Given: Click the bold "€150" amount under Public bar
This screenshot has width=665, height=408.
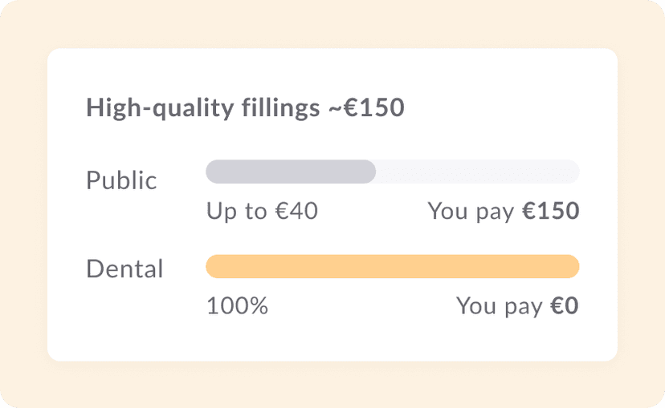Looking at the screenshot, I should [550, 212].
